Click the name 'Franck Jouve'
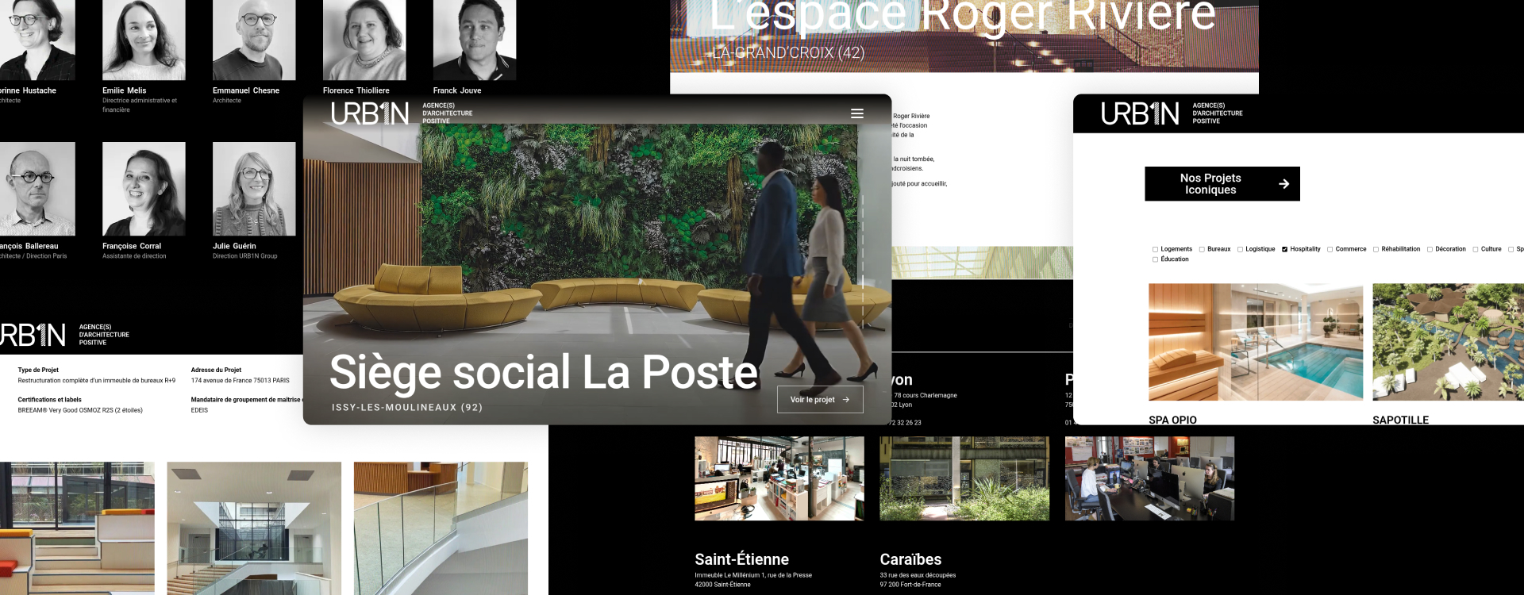1524x595 pixels. [x=457, y=90]
